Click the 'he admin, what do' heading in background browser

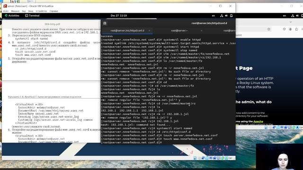(x=253, y=102)
